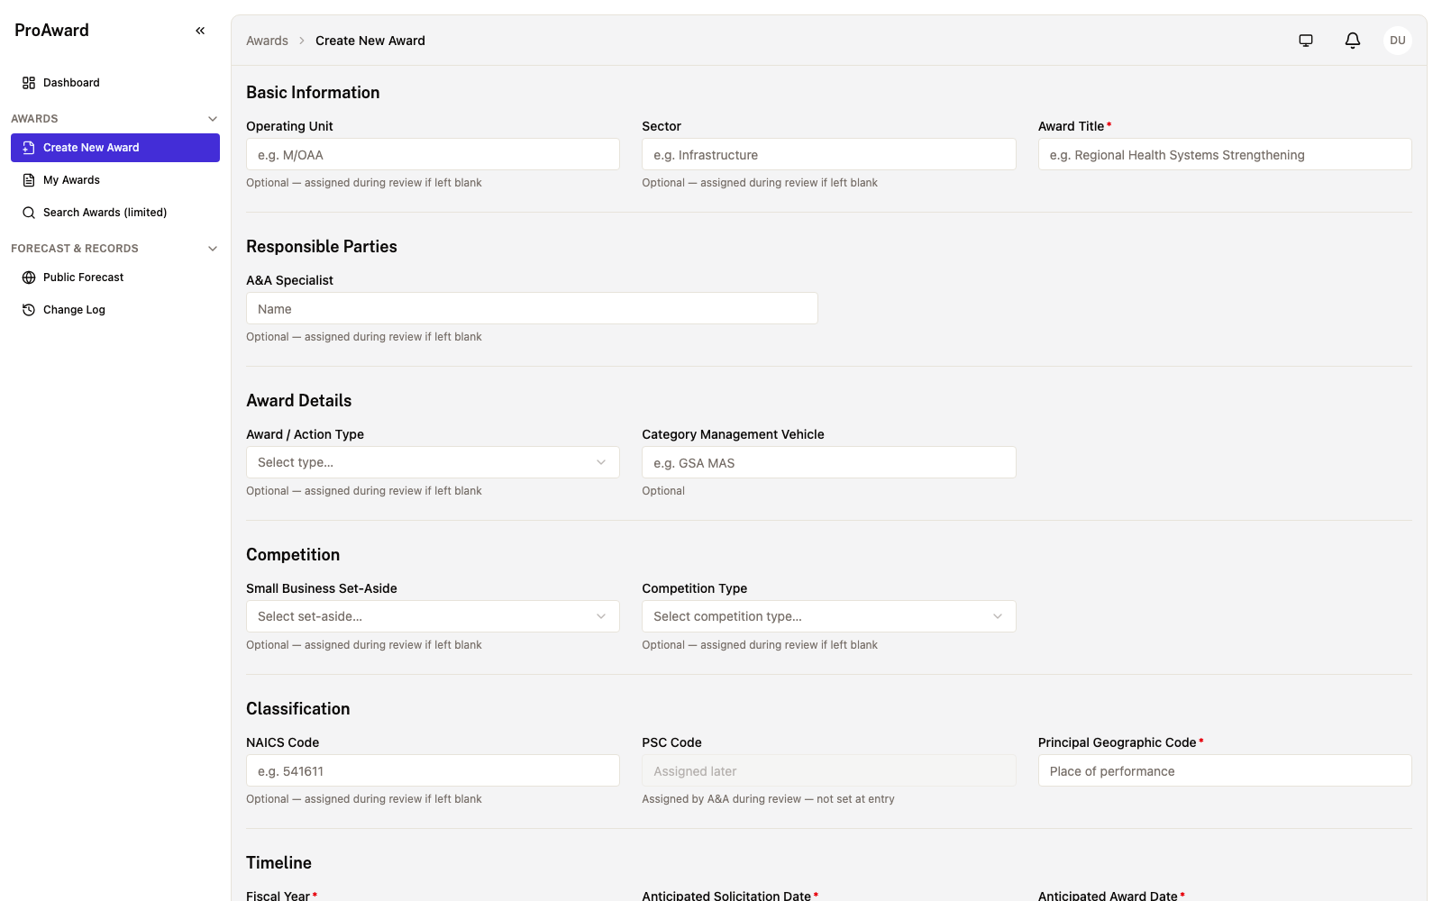This screenshot has width=1442, height=901.
Task: Click the Competition section heading
Action: [x=293, y=555]
